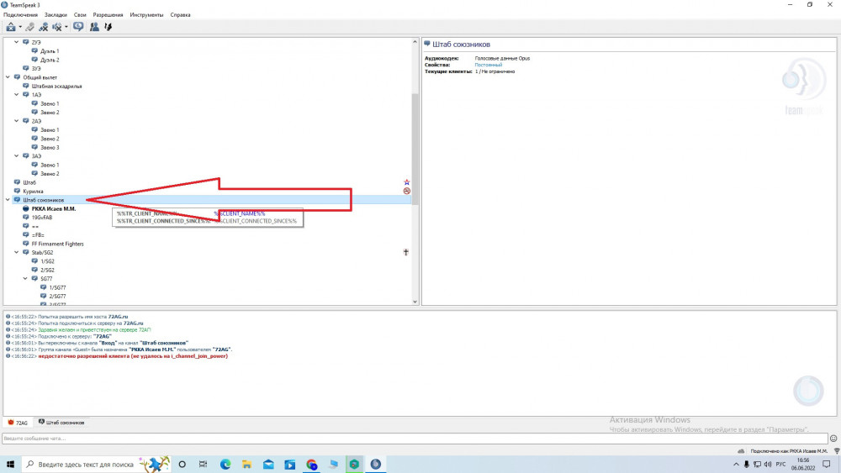Select the 3УЭ channel
The image size is (841, 473).
point(36,69)
